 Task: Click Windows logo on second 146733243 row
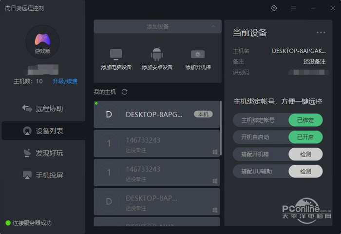[x=215, y=181]
